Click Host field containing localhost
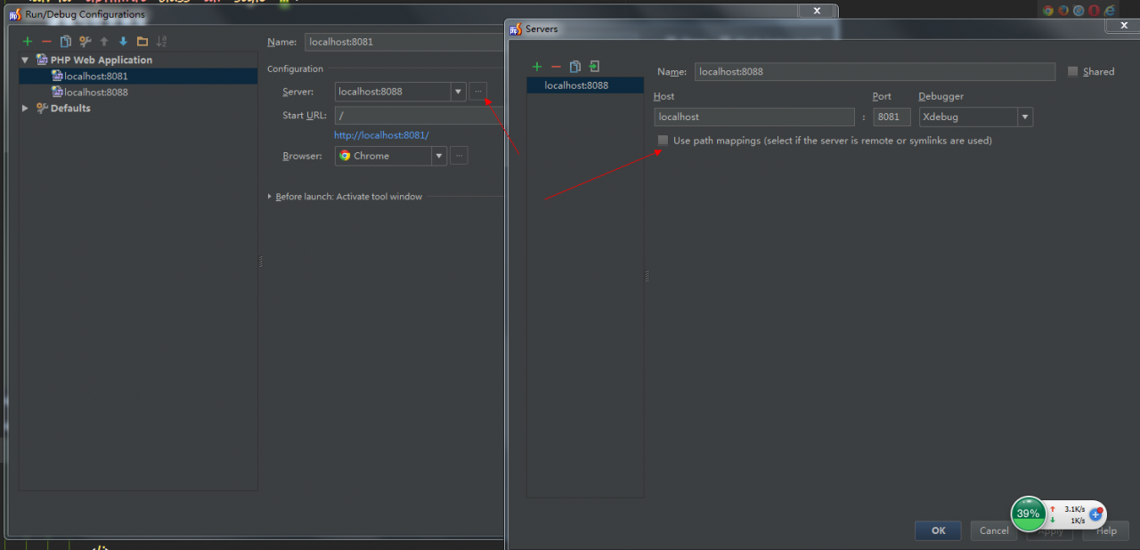Screen dimensions: 1140x550 [754, 117]
